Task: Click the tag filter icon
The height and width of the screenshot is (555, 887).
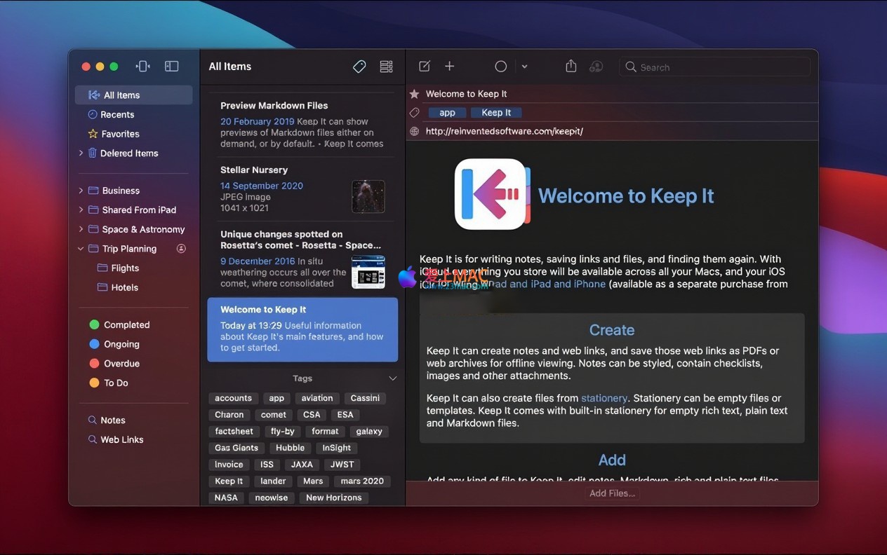Action: 359,67
